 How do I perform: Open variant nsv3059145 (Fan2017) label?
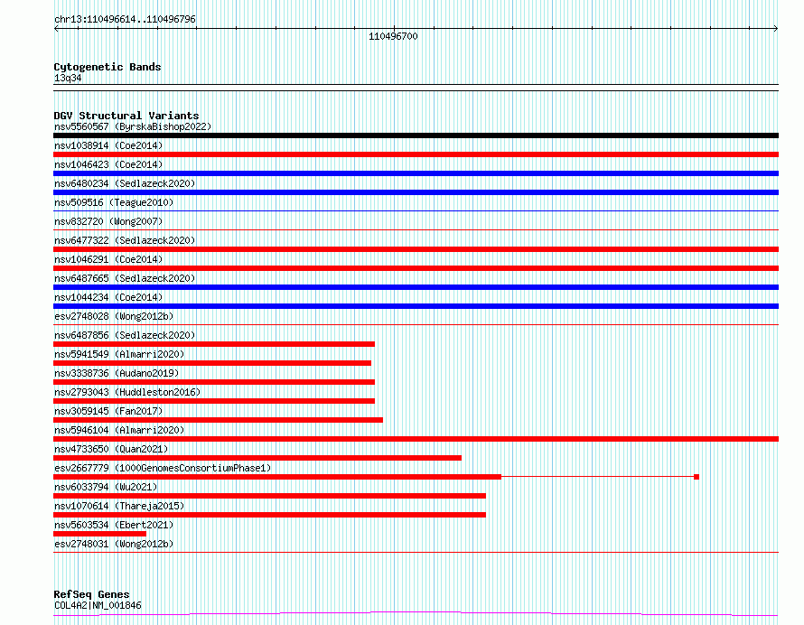108,411
